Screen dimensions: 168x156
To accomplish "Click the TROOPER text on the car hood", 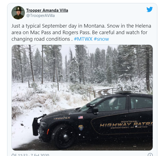I will point(62,118).
